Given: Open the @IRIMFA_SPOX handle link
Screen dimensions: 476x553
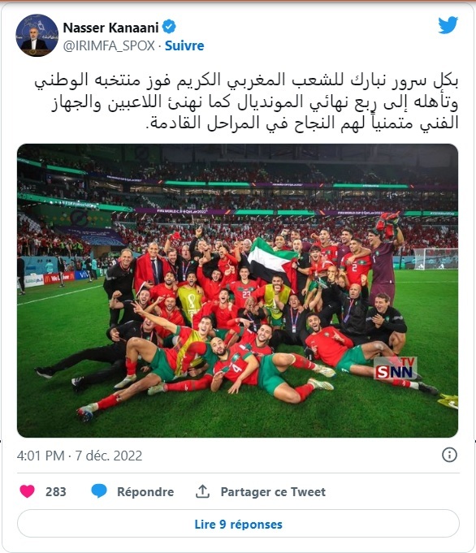Looking at the screenshot, I should pyautogui.click(x=109, y=45).
